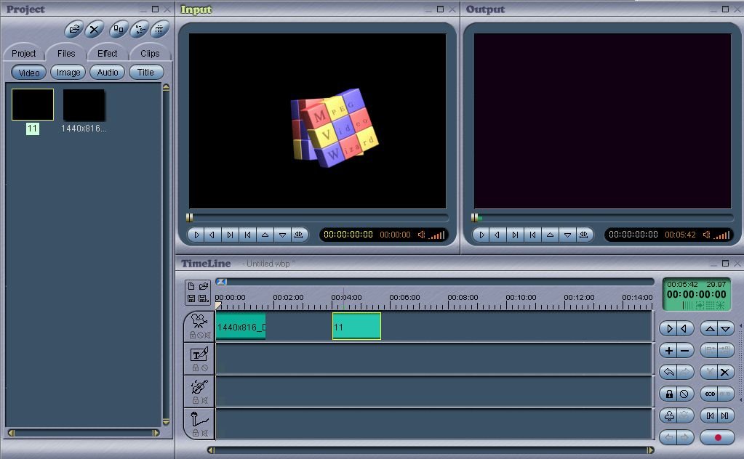Click the open file icon in the Project panel

[x=74, y=30]
